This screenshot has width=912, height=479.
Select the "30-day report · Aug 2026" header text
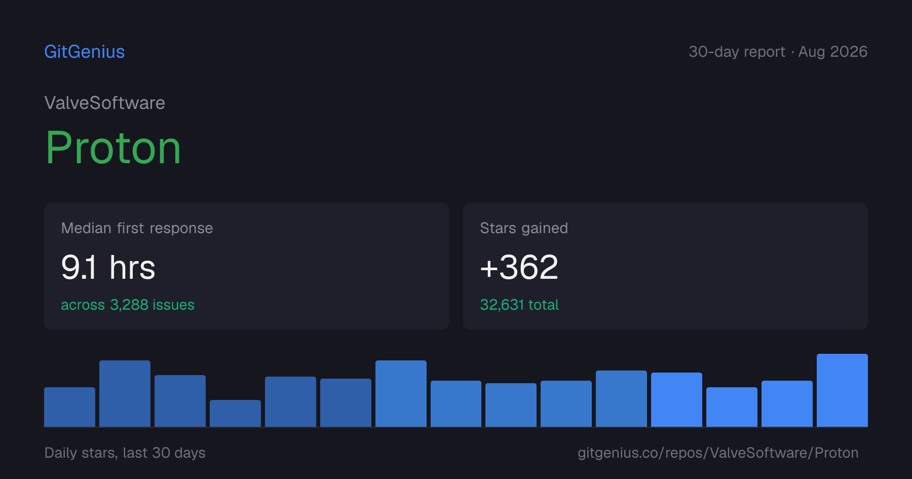778,52
